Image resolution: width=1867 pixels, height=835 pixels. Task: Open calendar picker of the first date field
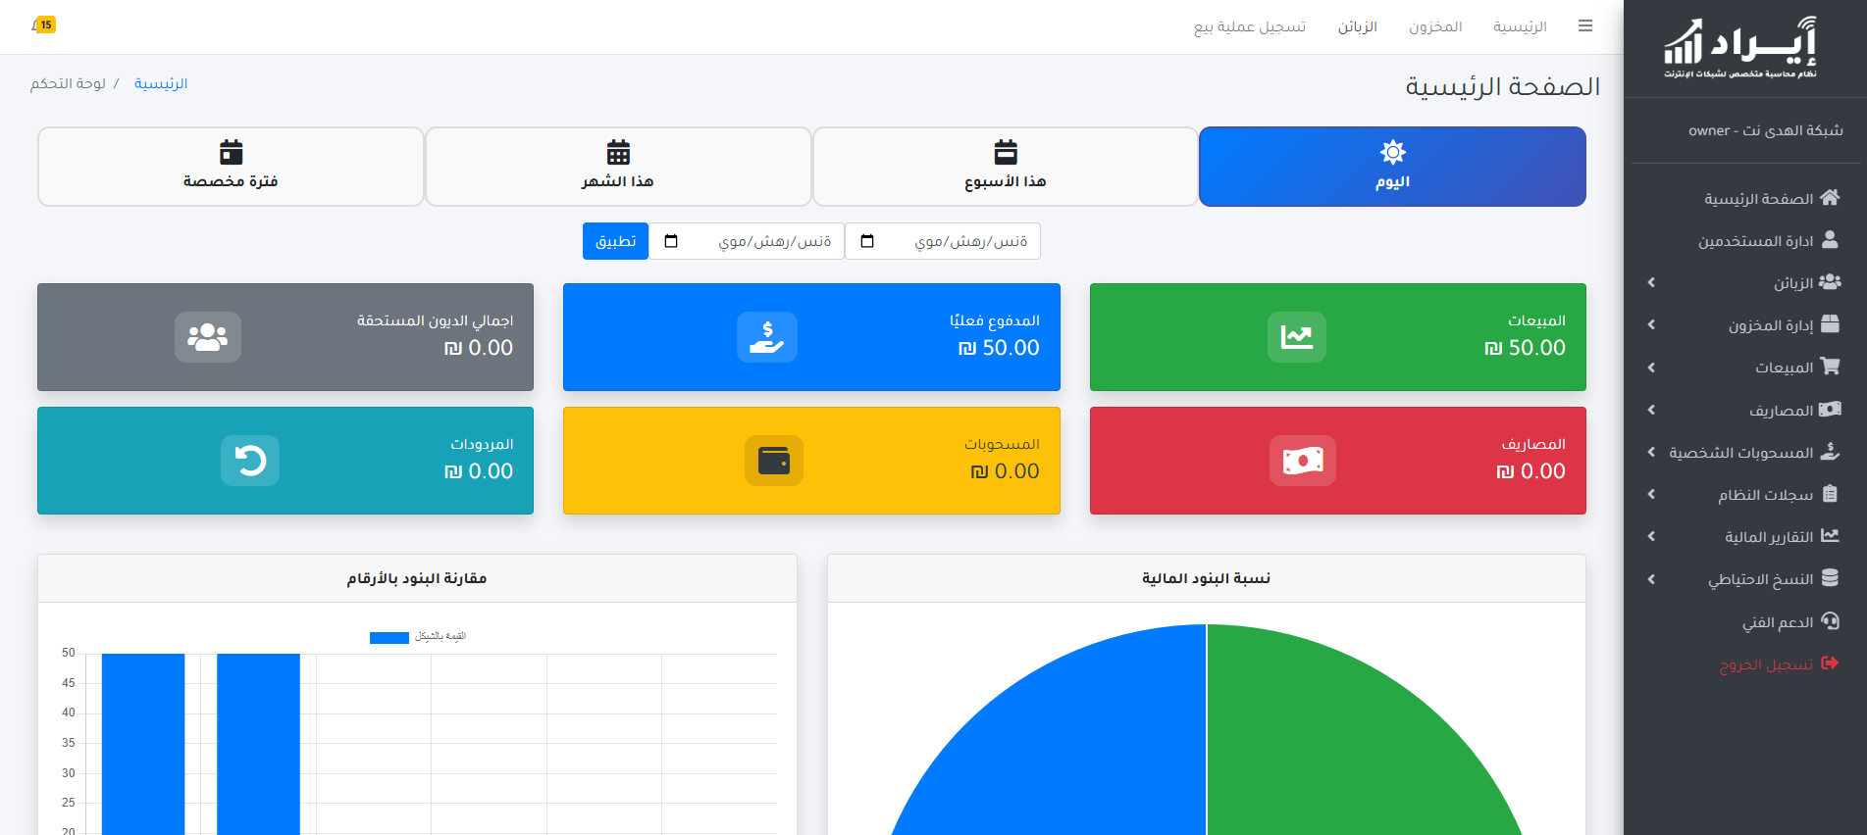(867, 241)
